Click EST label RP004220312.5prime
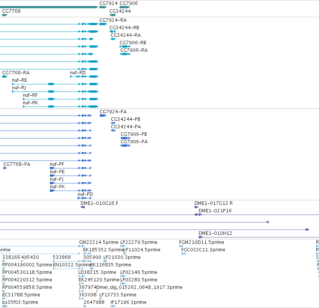This screenshot has width=319, height=308. click(27, 280)
